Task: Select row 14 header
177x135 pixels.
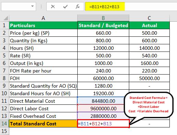Action: point(4,124)
